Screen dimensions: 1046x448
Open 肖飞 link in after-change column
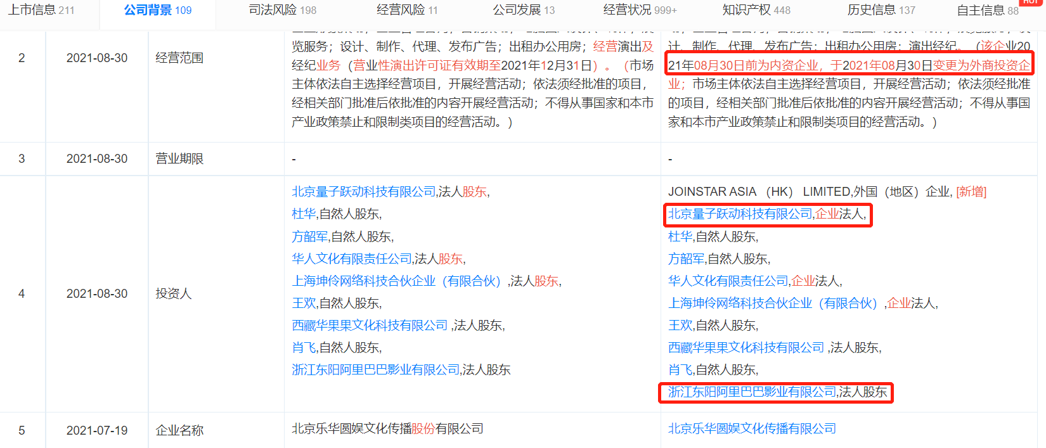[680, 369]
